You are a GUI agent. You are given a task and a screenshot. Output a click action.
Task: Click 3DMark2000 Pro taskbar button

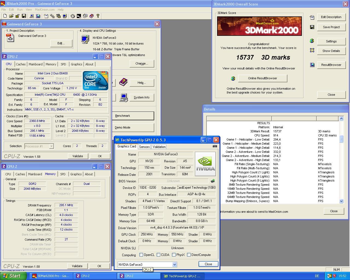(x=51, y=276)
